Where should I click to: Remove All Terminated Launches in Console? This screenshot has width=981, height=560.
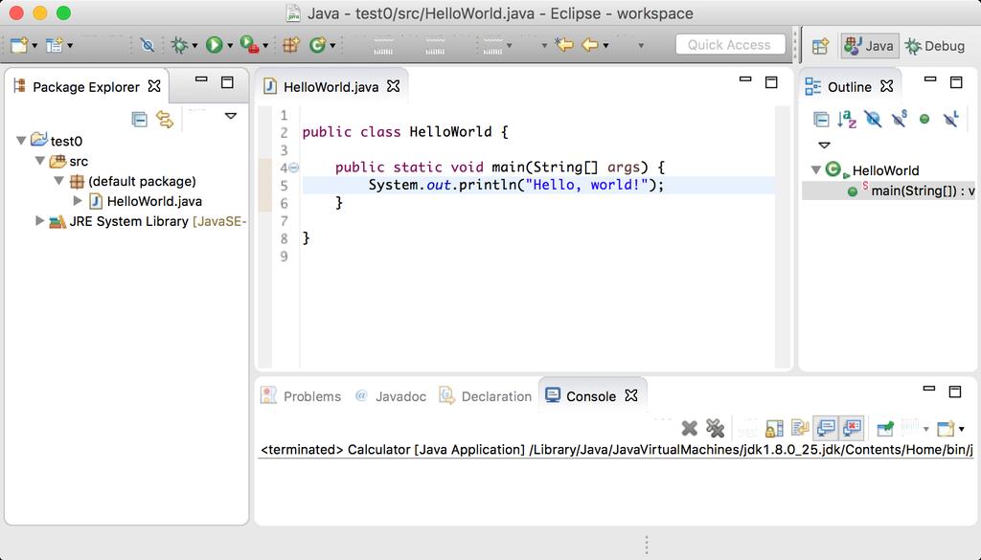click(715, 428)
